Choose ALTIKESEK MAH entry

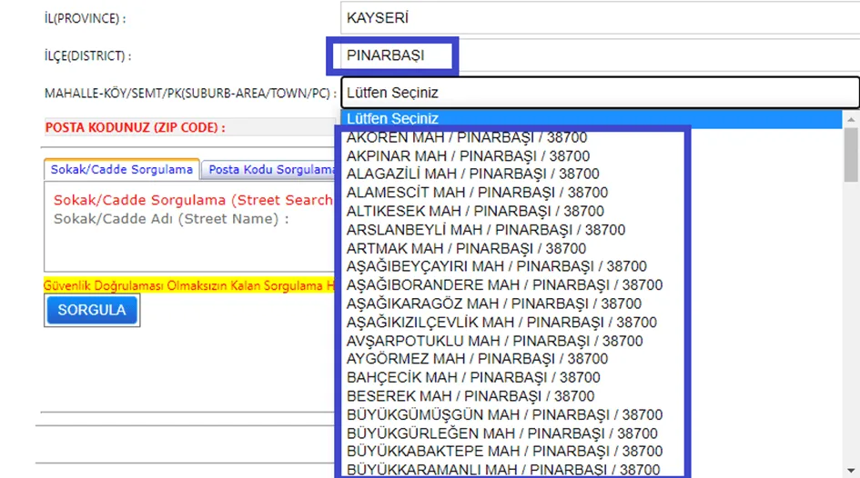[x=592, y=212]
